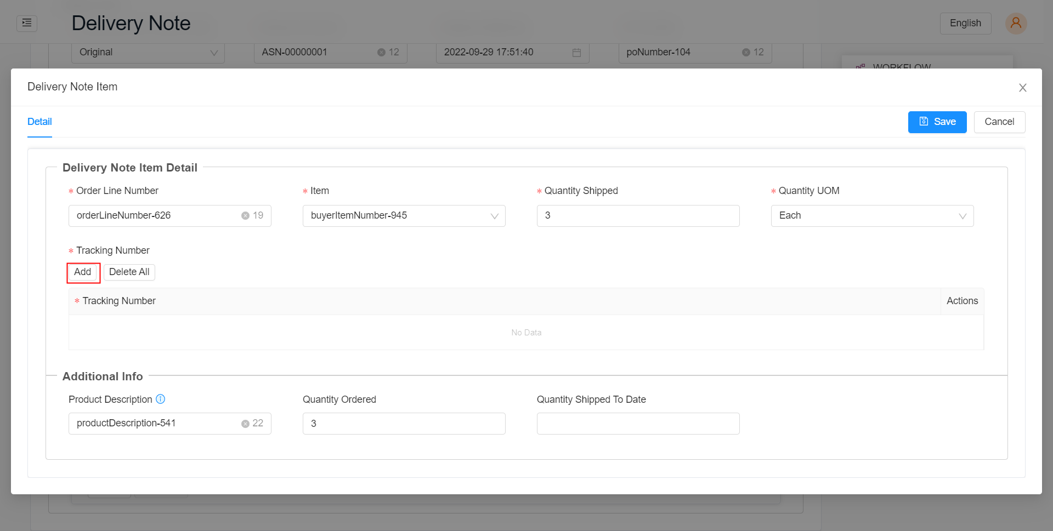Click Delete All tracking numbers

129,272
